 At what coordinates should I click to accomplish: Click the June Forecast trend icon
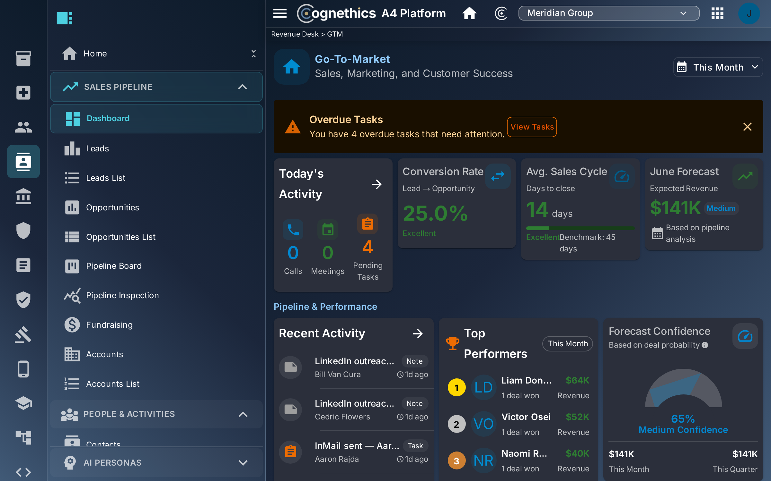click(745, 176)
